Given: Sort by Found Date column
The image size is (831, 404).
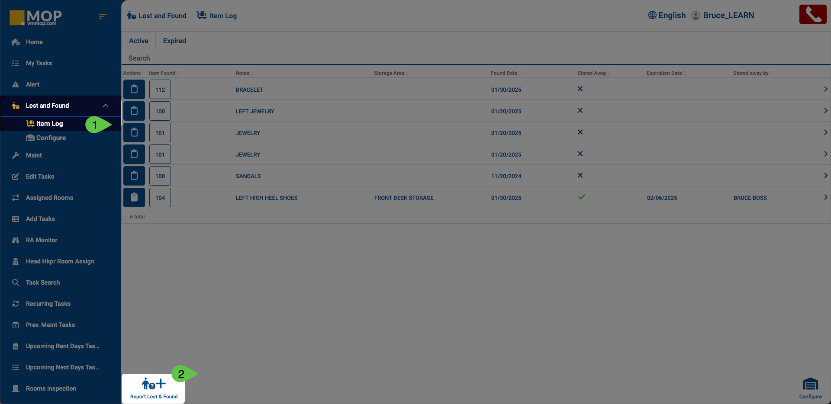Looking at the screenshot, I should [506, 73].
